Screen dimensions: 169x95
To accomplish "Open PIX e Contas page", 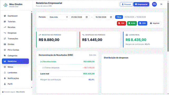I will pyautogui.click(x=15, y=50).
